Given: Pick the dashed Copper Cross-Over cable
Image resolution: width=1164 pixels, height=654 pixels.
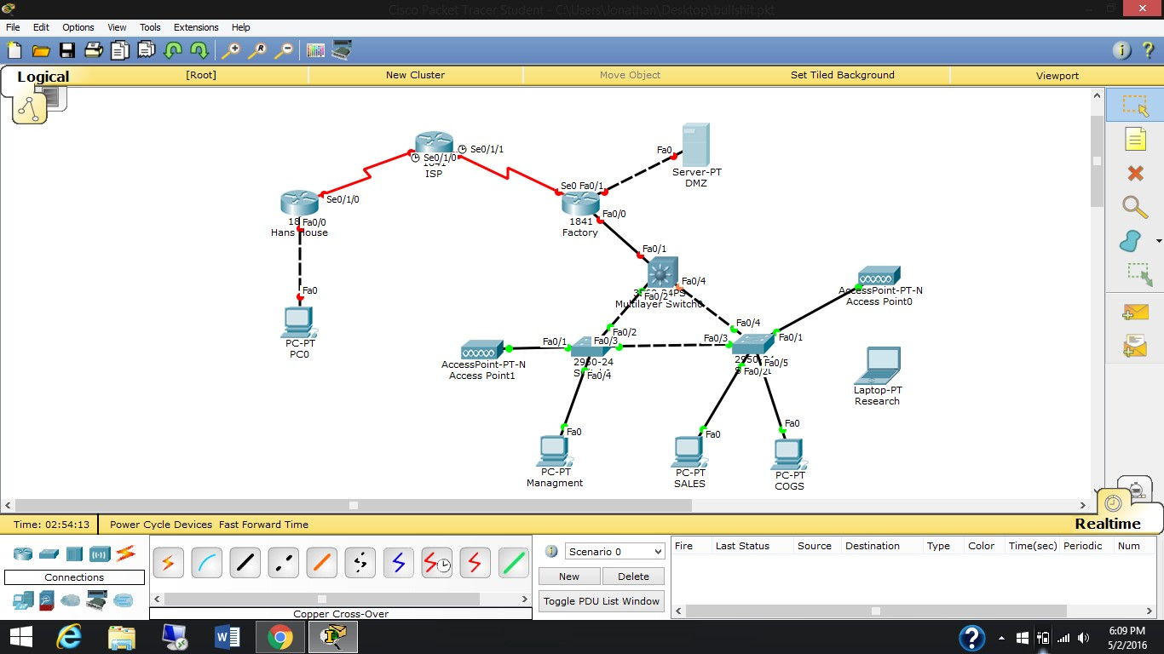Looking at the screenshot, I should tap(283, 563).
